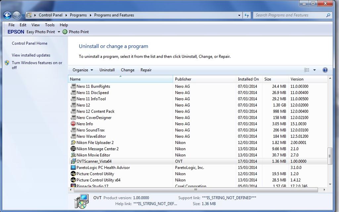Click the refresh button beside address bar
This screenshot has height=212, width=339.
247,15
